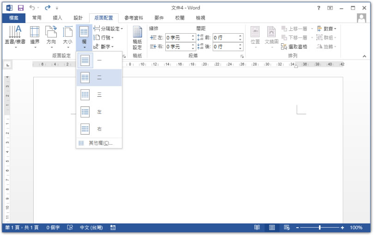Decrease spacing after with down stepper
The height and width of the screenshot is (235, 374).
click(240, 48)
